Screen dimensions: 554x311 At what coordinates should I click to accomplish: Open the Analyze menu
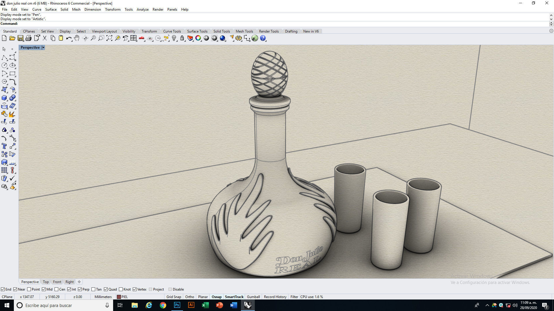coord(143,10)
